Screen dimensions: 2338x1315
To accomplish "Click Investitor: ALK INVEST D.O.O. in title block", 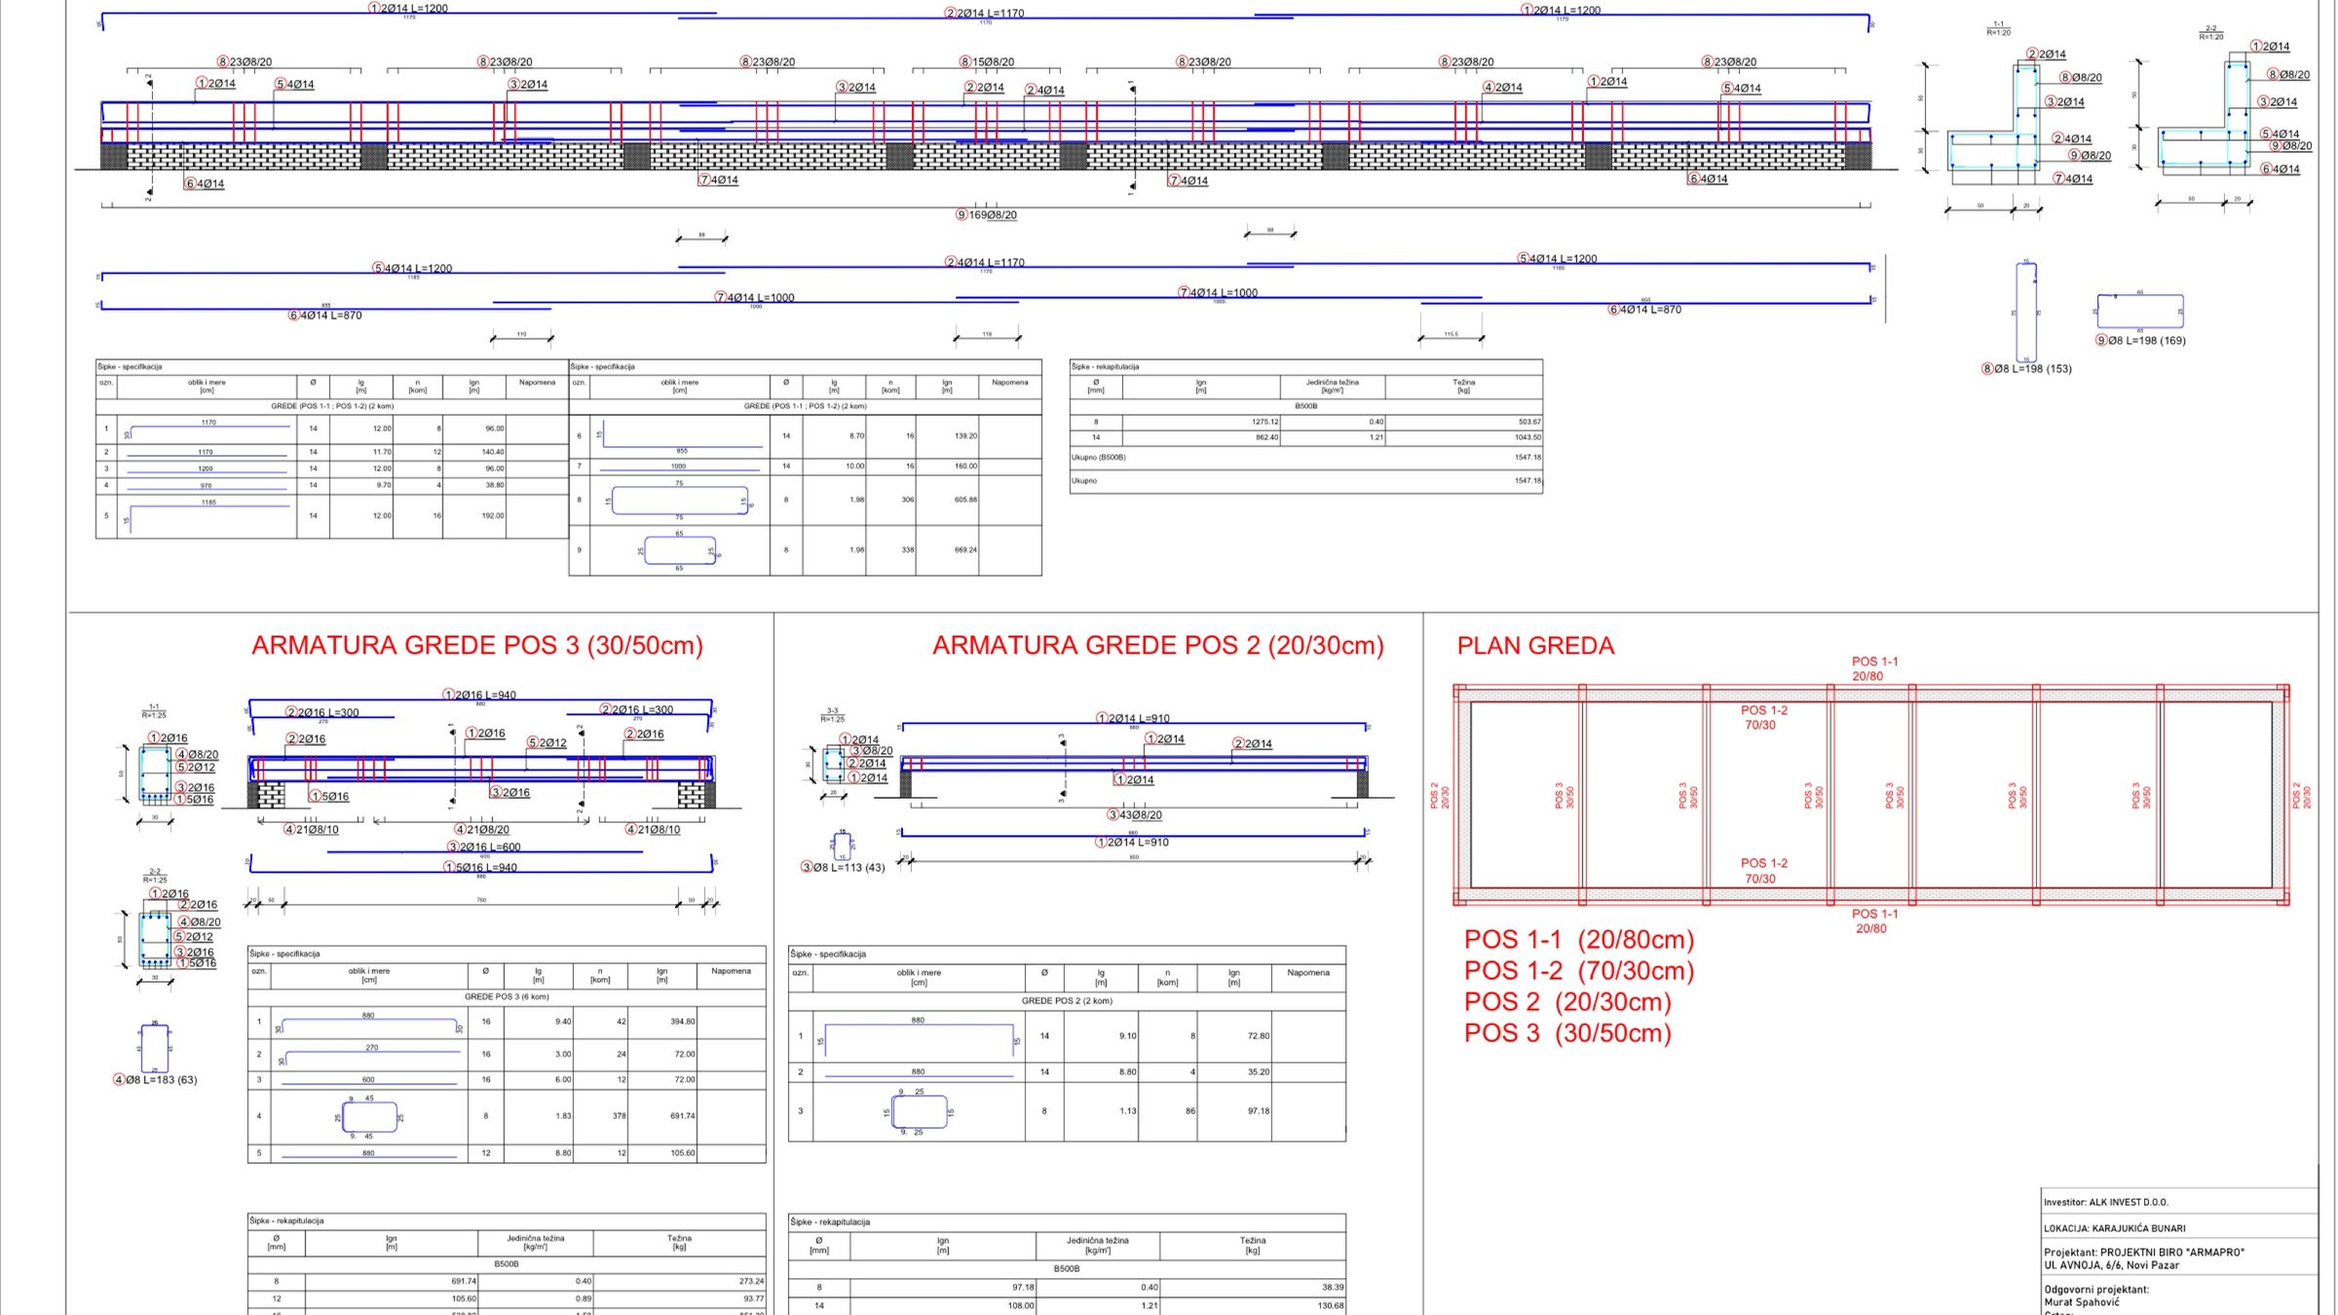I will pyautogui.click(x=2106, y=1203).
